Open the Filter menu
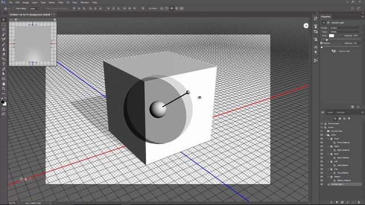The height and width of the screenshot is (205, 365). pos(60,2)
